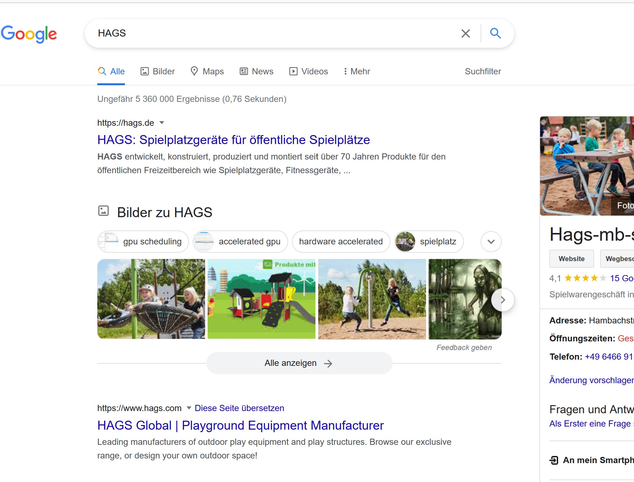Click the Google logo
Image resolution: width=634 pixels, height=482 pixels.
(29, 34)
